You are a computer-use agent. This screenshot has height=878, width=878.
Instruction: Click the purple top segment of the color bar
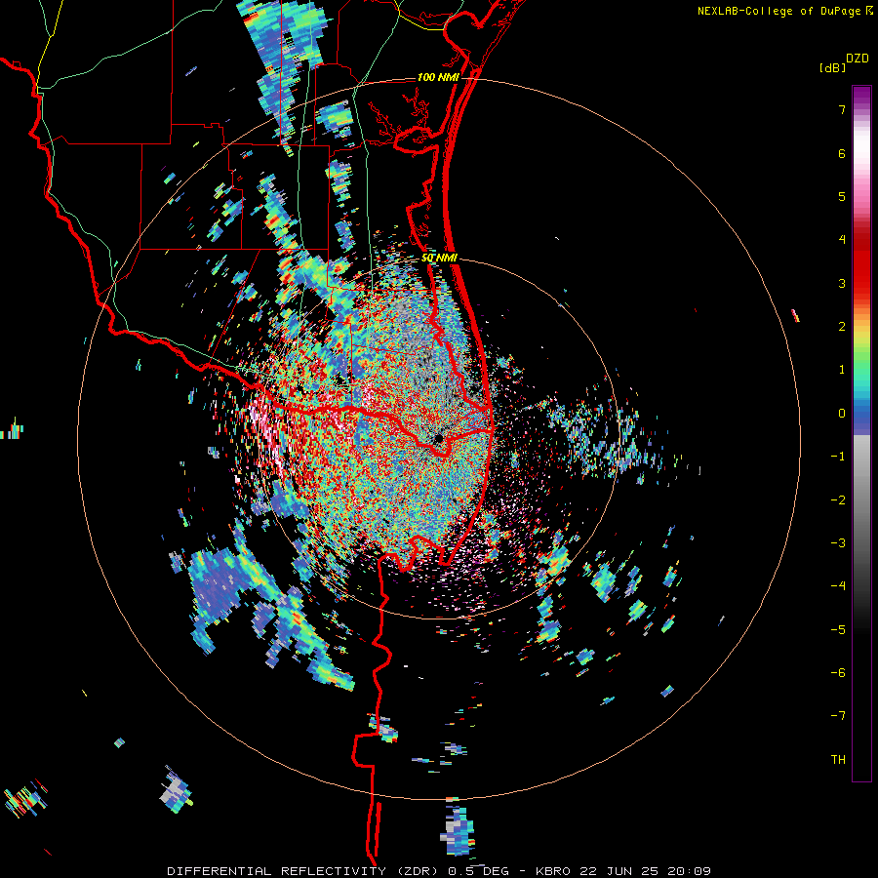[861, 97]
